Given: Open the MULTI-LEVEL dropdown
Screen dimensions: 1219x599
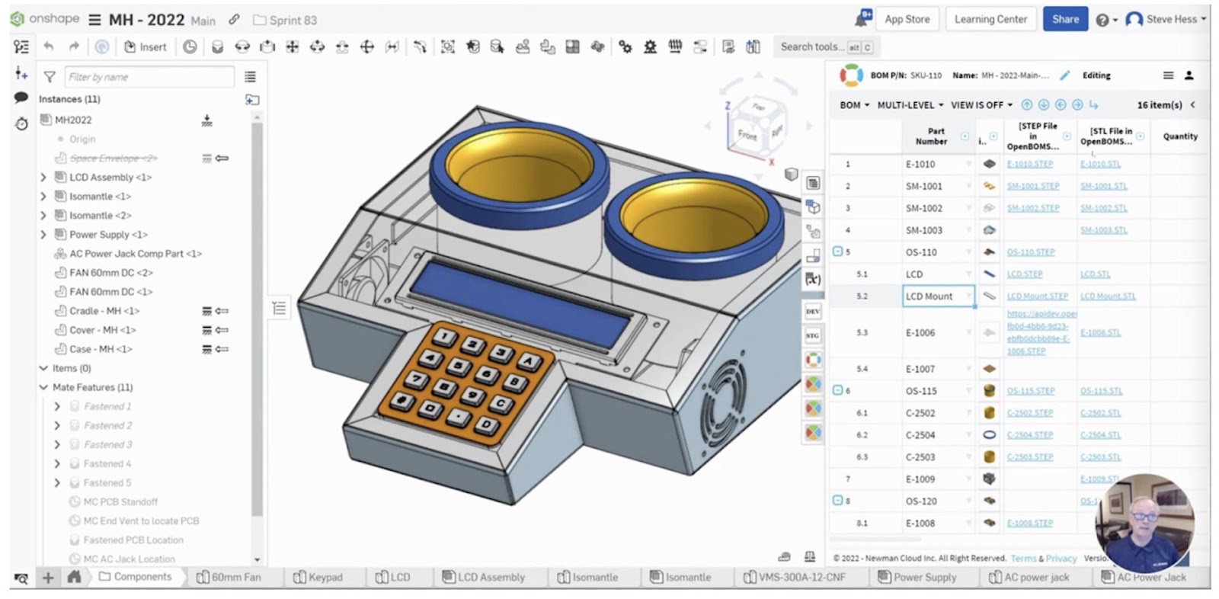Looking at the screenshot, I should [x=910, y=105].
